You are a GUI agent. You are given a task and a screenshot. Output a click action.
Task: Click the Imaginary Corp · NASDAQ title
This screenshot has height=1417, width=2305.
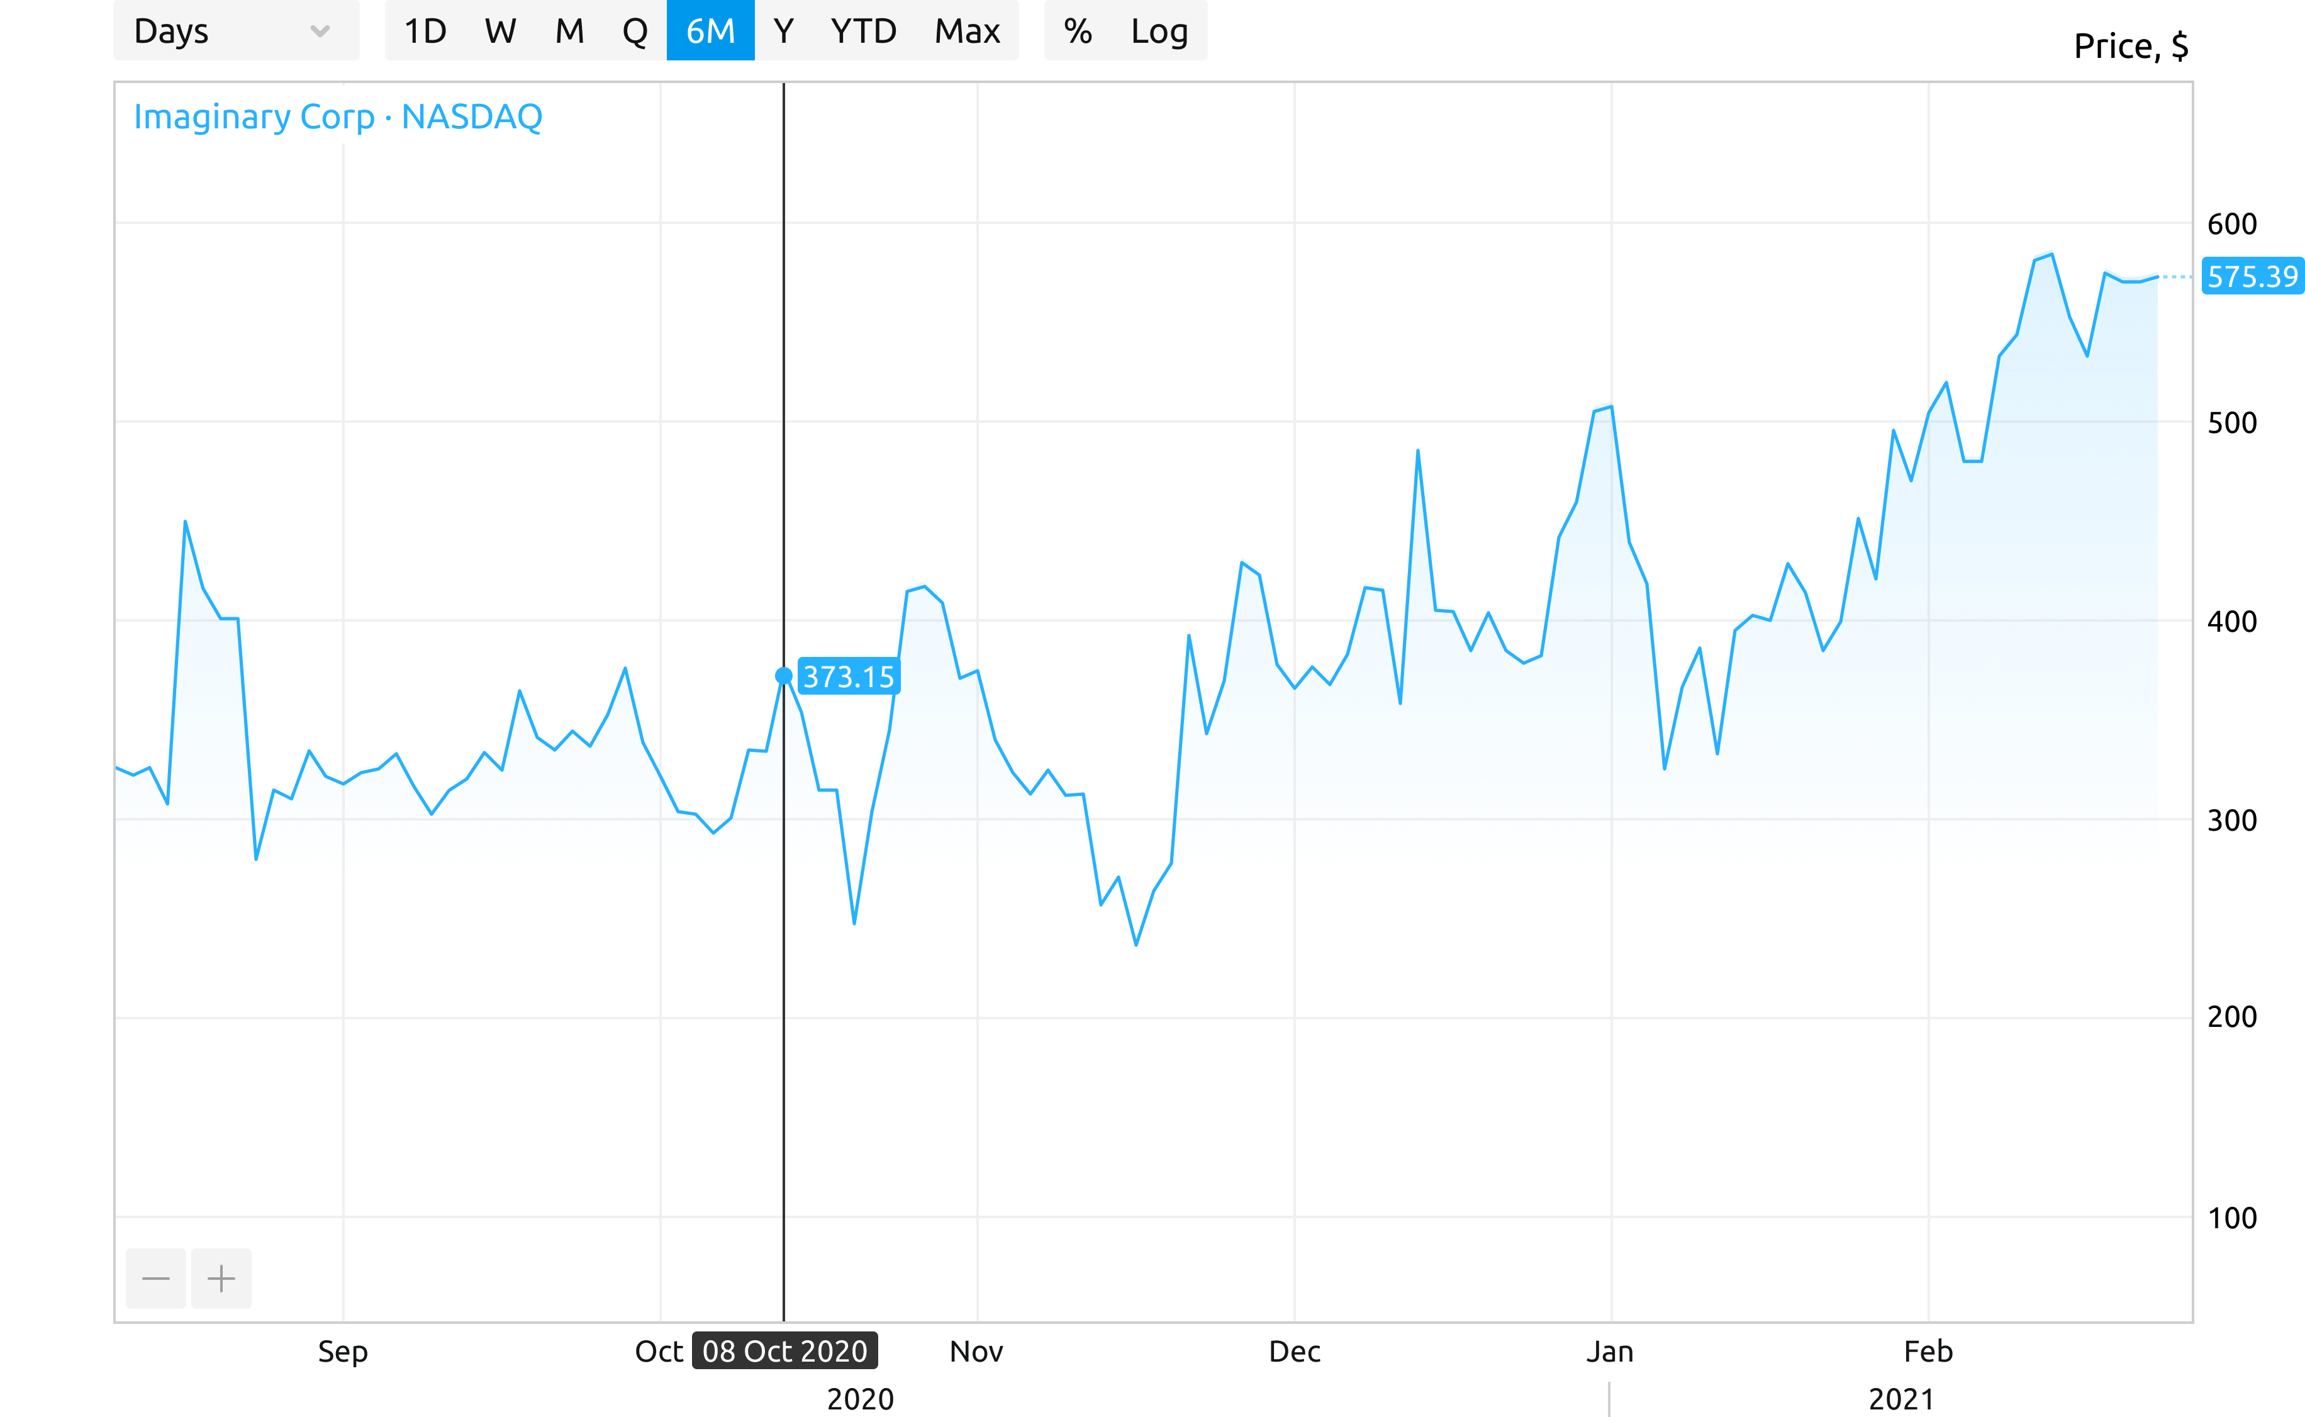coord(337,117)
